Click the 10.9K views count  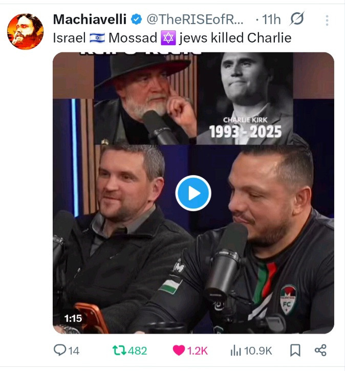[258, 351]
